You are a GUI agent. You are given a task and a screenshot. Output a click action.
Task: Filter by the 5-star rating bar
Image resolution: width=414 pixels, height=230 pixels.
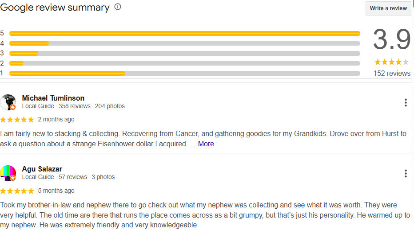(x=184, y=33)
